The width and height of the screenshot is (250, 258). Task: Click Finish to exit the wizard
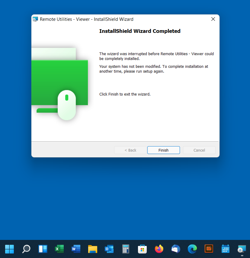pyautogui.click(x=163, y=150)
